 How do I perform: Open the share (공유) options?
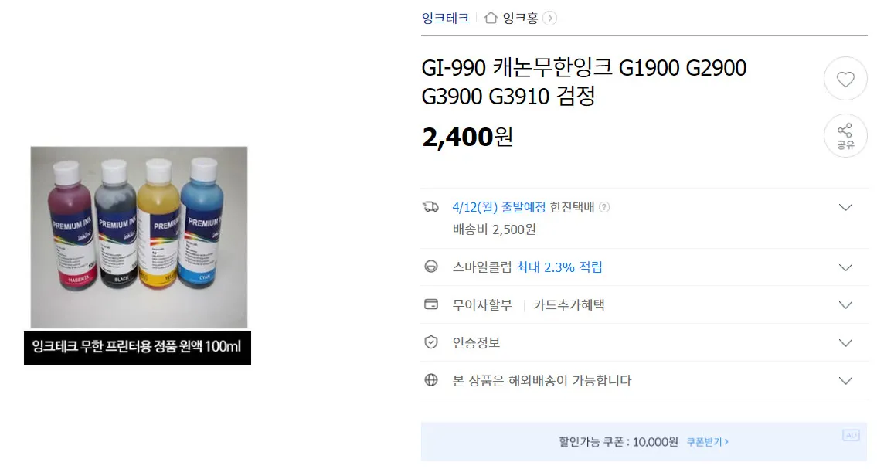(x=845, y=135)
